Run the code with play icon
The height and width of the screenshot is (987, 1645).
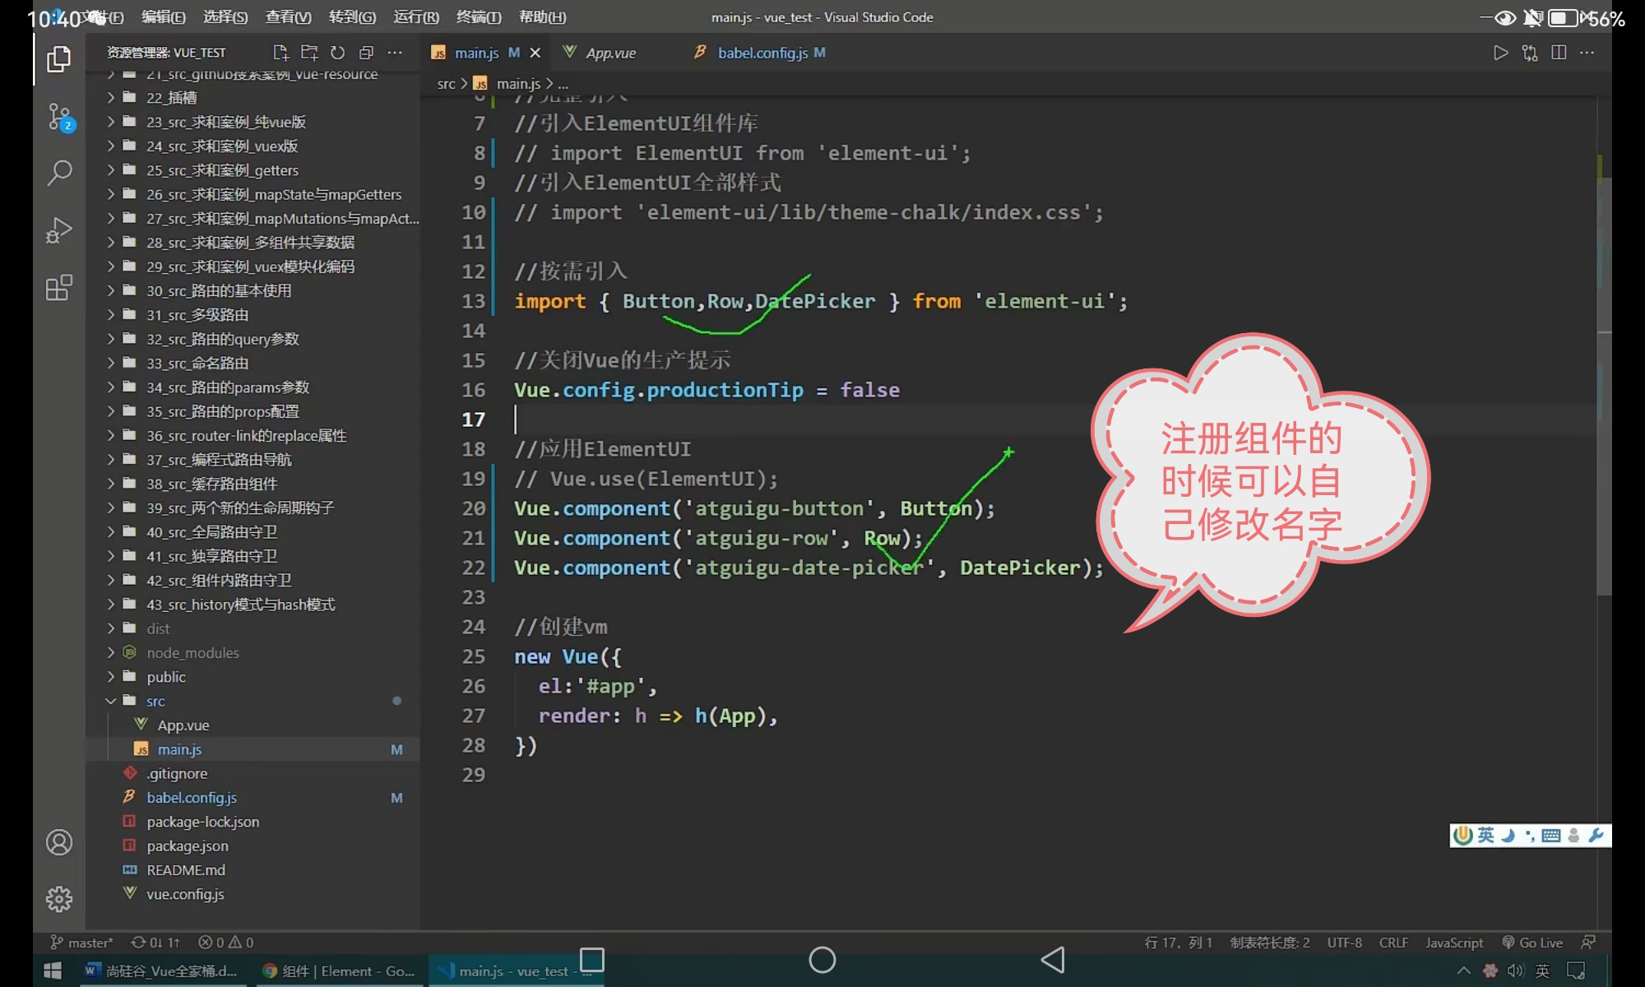pyautogui.click(x=1501, y=53)
